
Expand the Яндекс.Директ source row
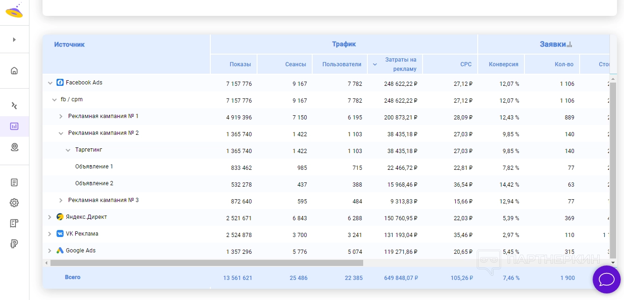(x=50, y=217)
